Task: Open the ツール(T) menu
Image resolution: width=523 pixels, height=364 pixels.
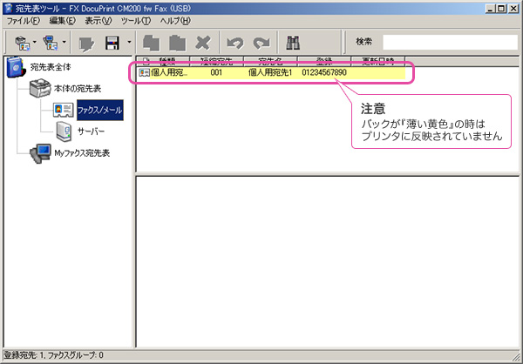Action: click(136, 20)
